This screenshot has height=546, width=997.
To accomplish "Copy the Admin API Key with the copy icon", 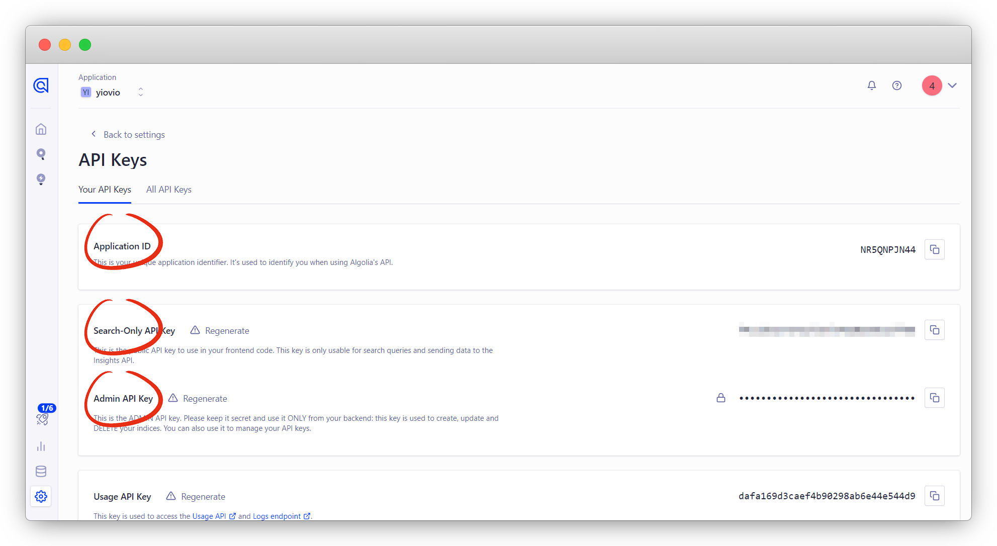I will [934, 398].
